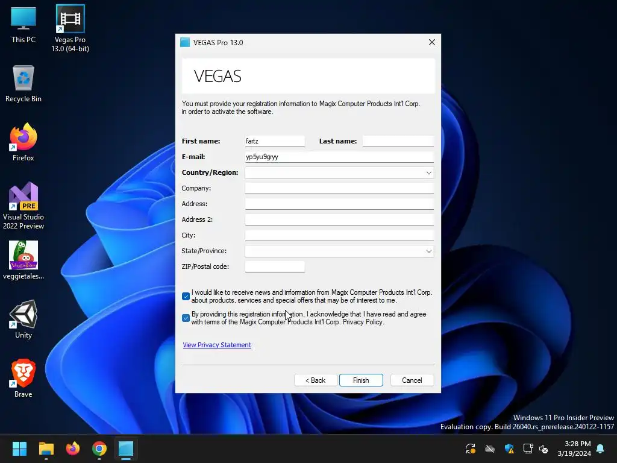The image size is (617, 463).
Task: Open the notification bell icon
Action: (600, 449)
